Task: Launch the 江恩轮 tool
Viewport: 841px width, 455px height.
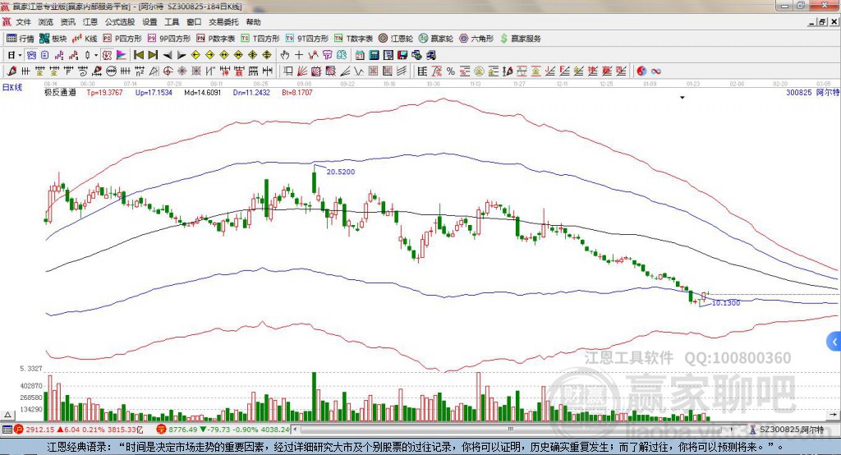Action: pos(398,39)
